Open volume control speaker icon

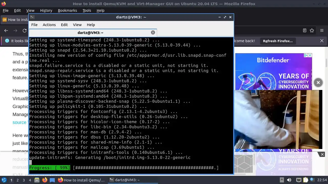[x=290, y=180]
